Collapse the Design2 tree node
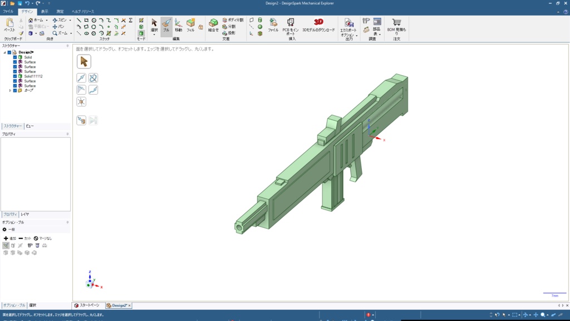This screenshot has width=570, height=321. point(4,52)
